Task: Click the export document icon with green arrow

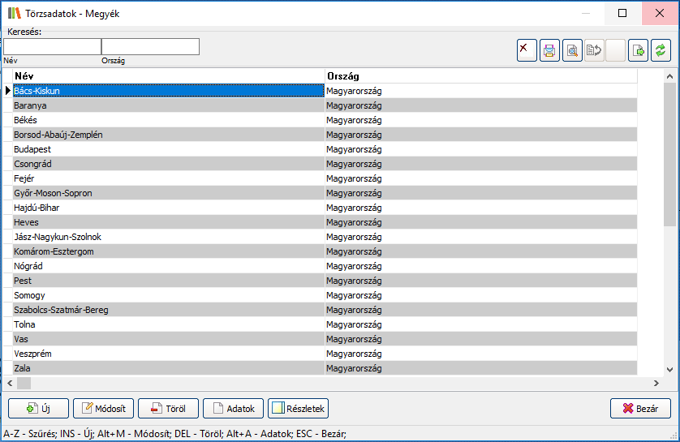Action: click(x=639, y=50)
